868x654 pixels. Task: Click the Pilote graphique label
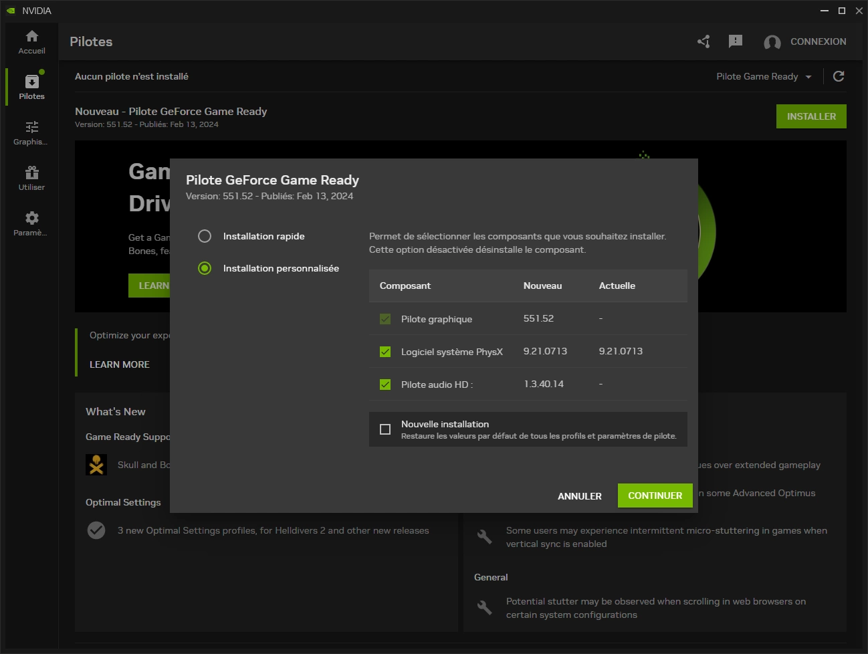437,319
